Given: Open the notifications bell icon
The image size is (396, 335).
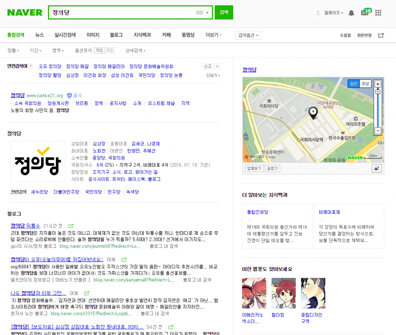Looking at the screenshot, I should pos(351,13).
